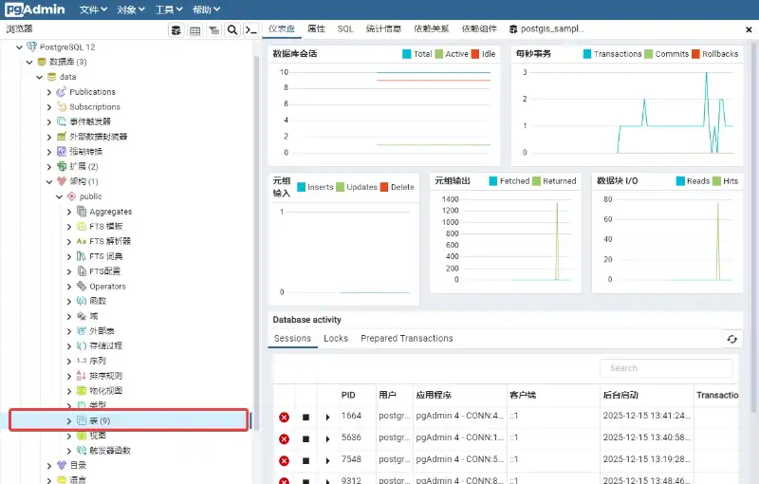Image resolution: width=759 pixels, height=484 pixels.
Task: Terminate session with PID 5636
Action: [284, 439]
